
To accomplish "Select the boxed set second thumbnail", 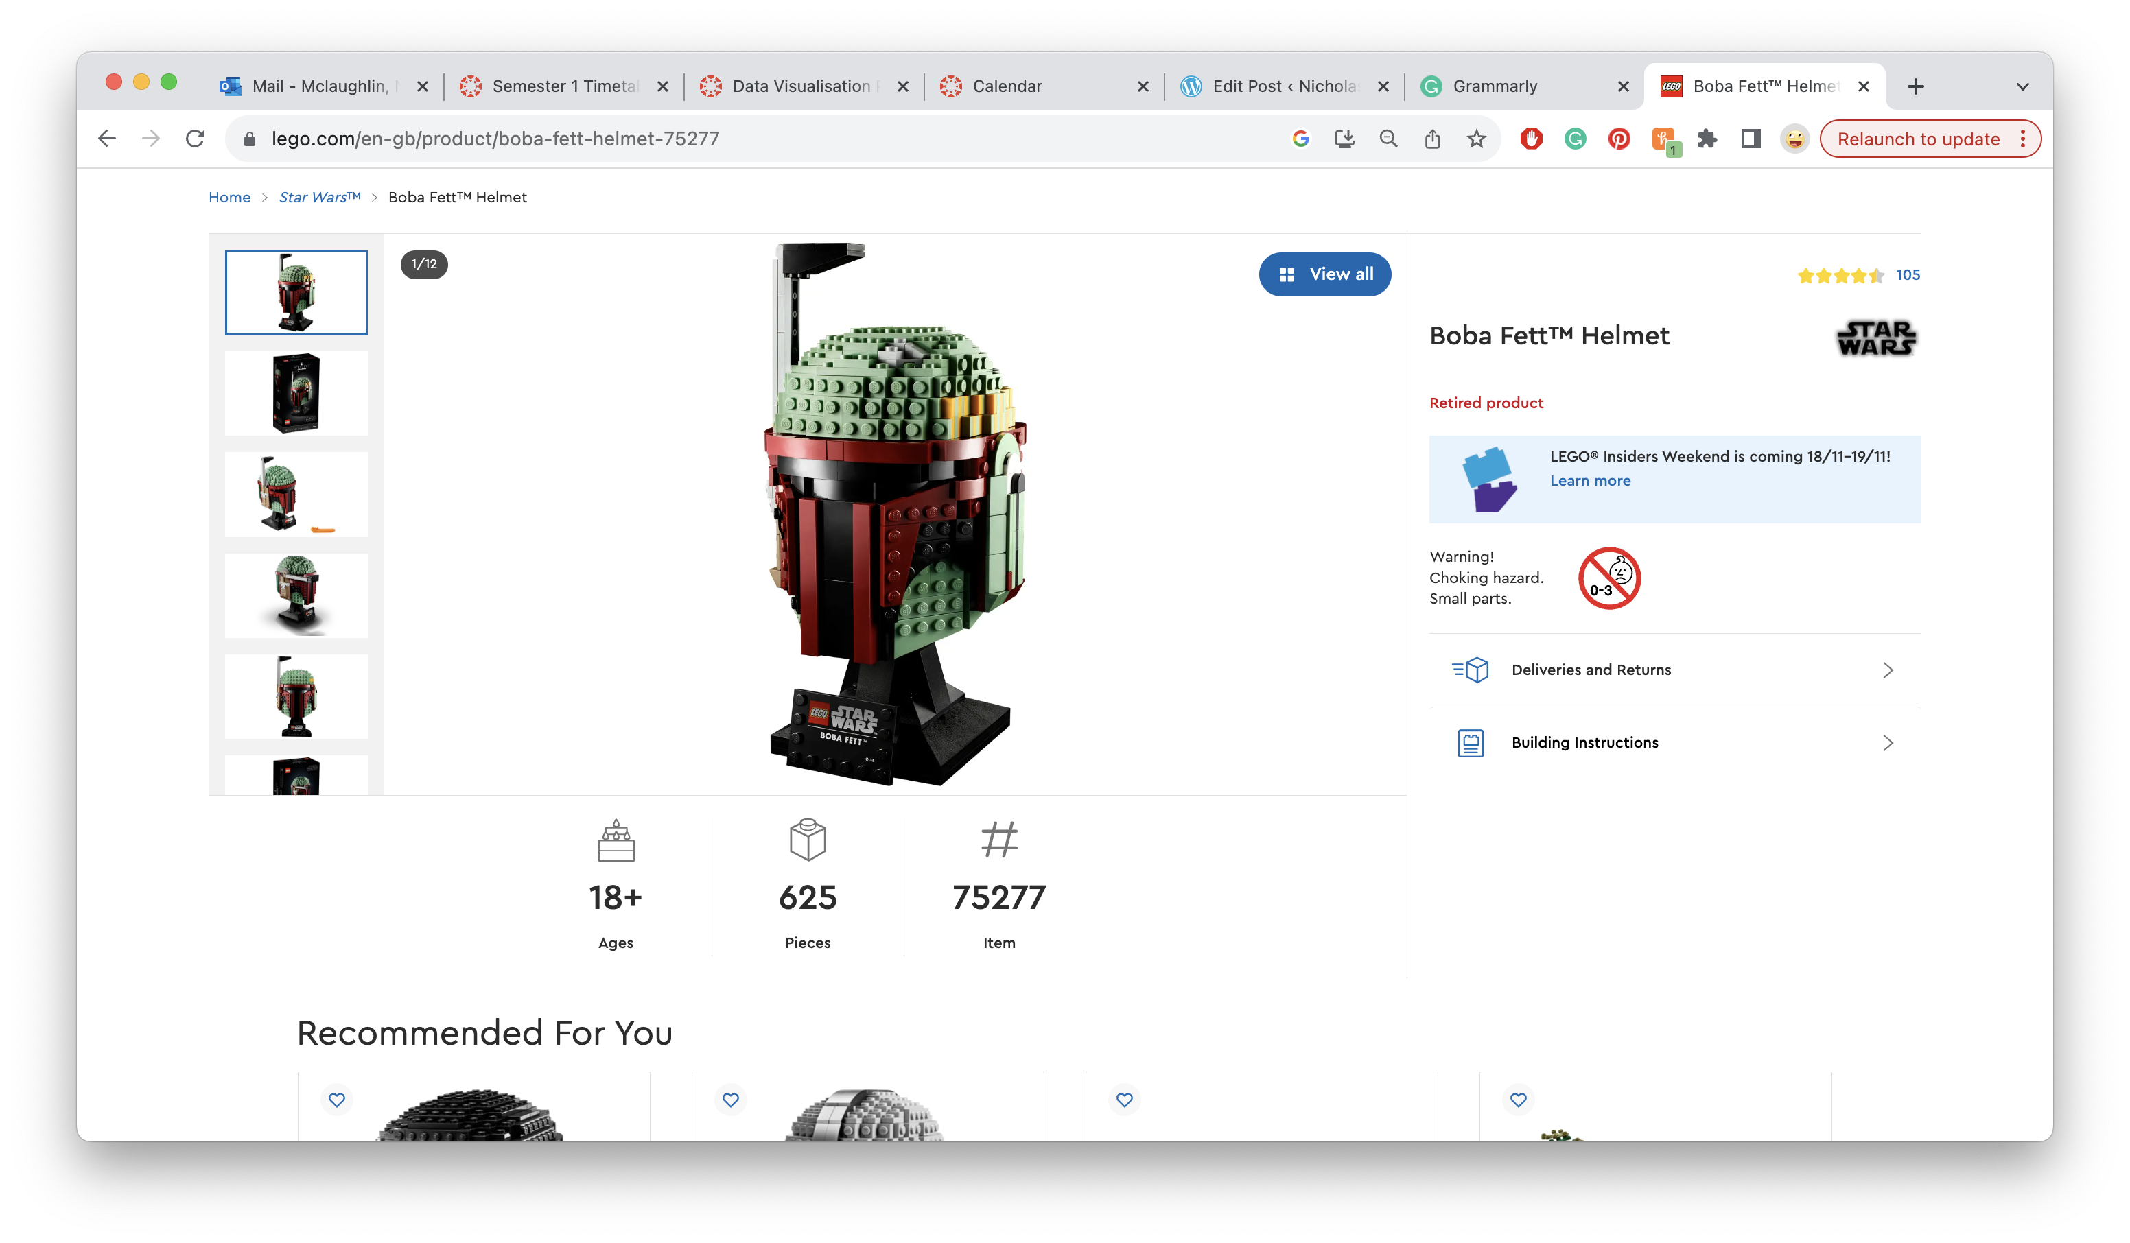I will point(296,394).
